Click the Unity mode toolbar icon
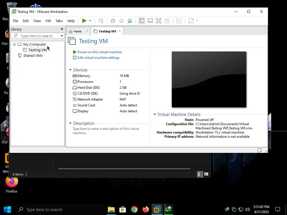The height and width of the screenshot is (215, 287). pos(167,21)
